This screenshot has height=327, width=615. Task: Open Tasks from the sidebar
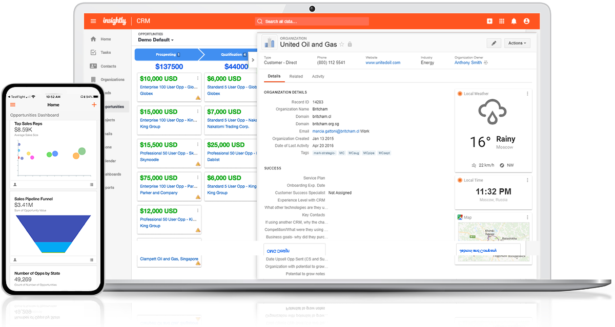click(106, 52)
